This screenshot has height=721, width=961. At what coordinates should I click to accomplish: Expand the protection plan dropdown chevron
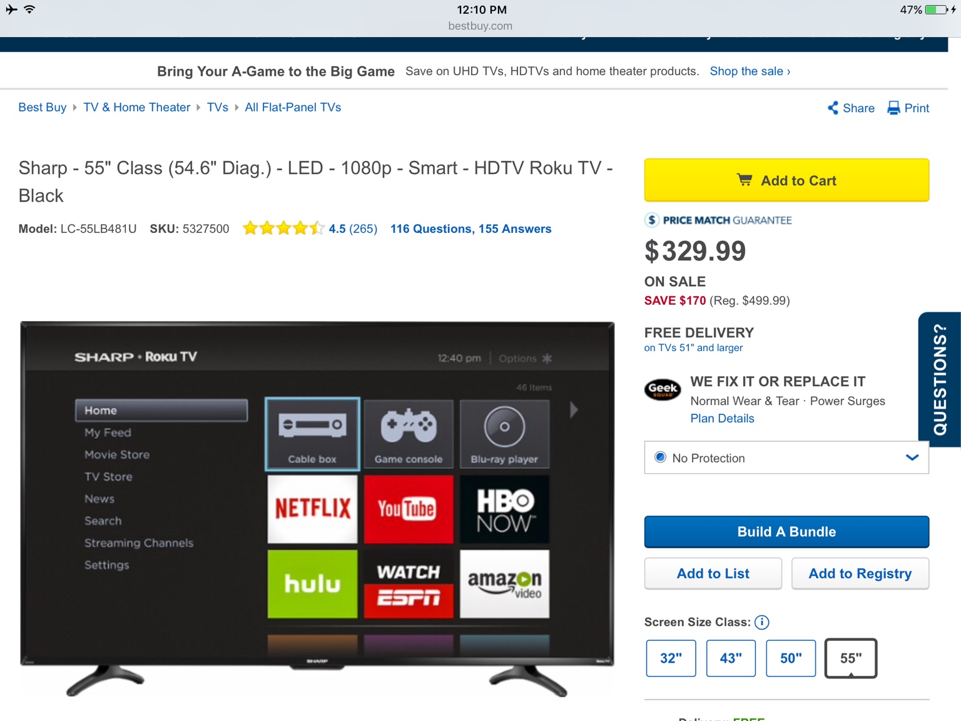pyautogui.click(x=912, y=458)
